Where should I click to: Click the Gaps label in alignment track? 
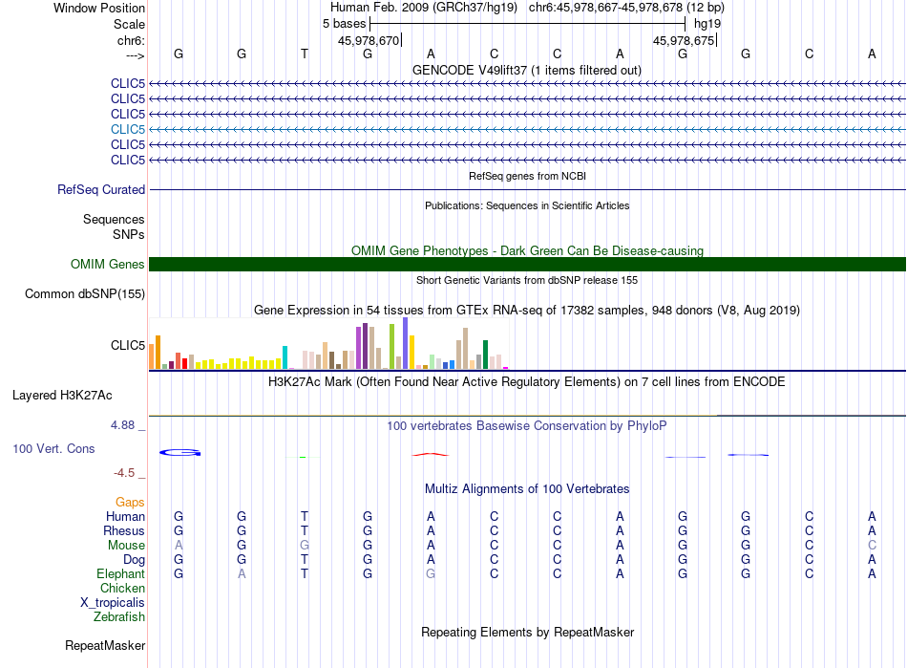(x=130, y=502)
